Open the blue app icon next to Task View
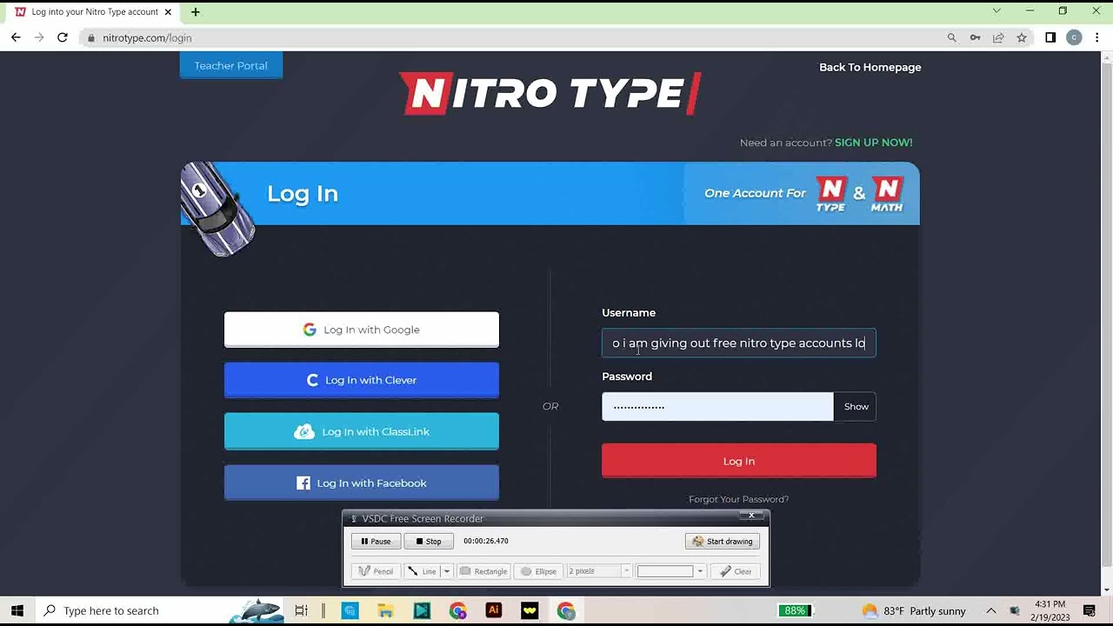This screenshot has width=1113, height=626. point(350,610)
